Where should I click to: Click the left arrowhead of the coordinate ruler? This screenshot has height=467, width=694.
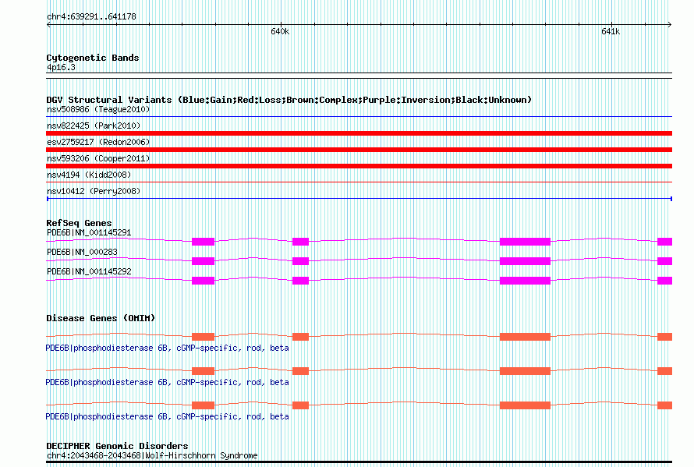(48, 24)
